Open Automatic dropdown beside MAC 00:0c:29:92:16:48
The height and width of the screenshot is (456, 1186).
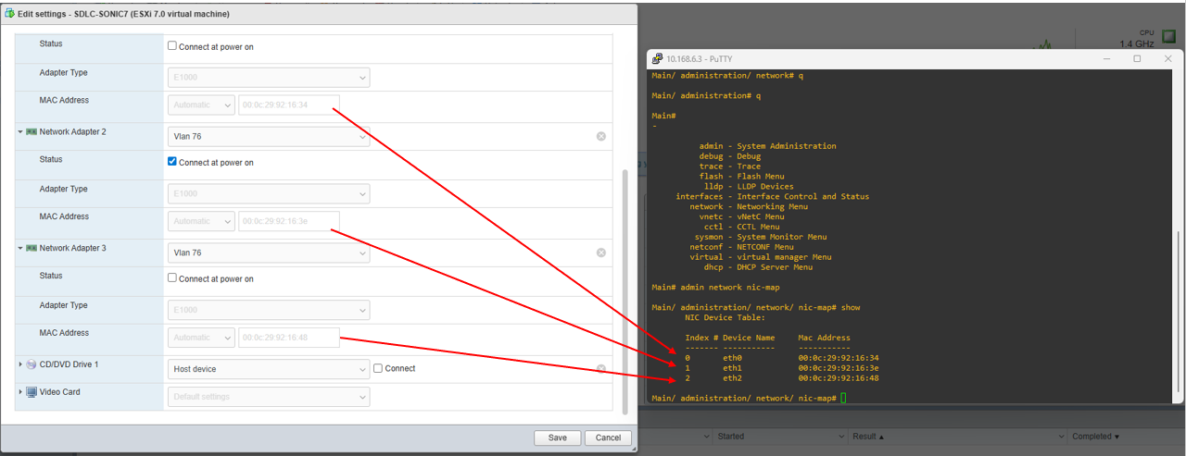201,338
